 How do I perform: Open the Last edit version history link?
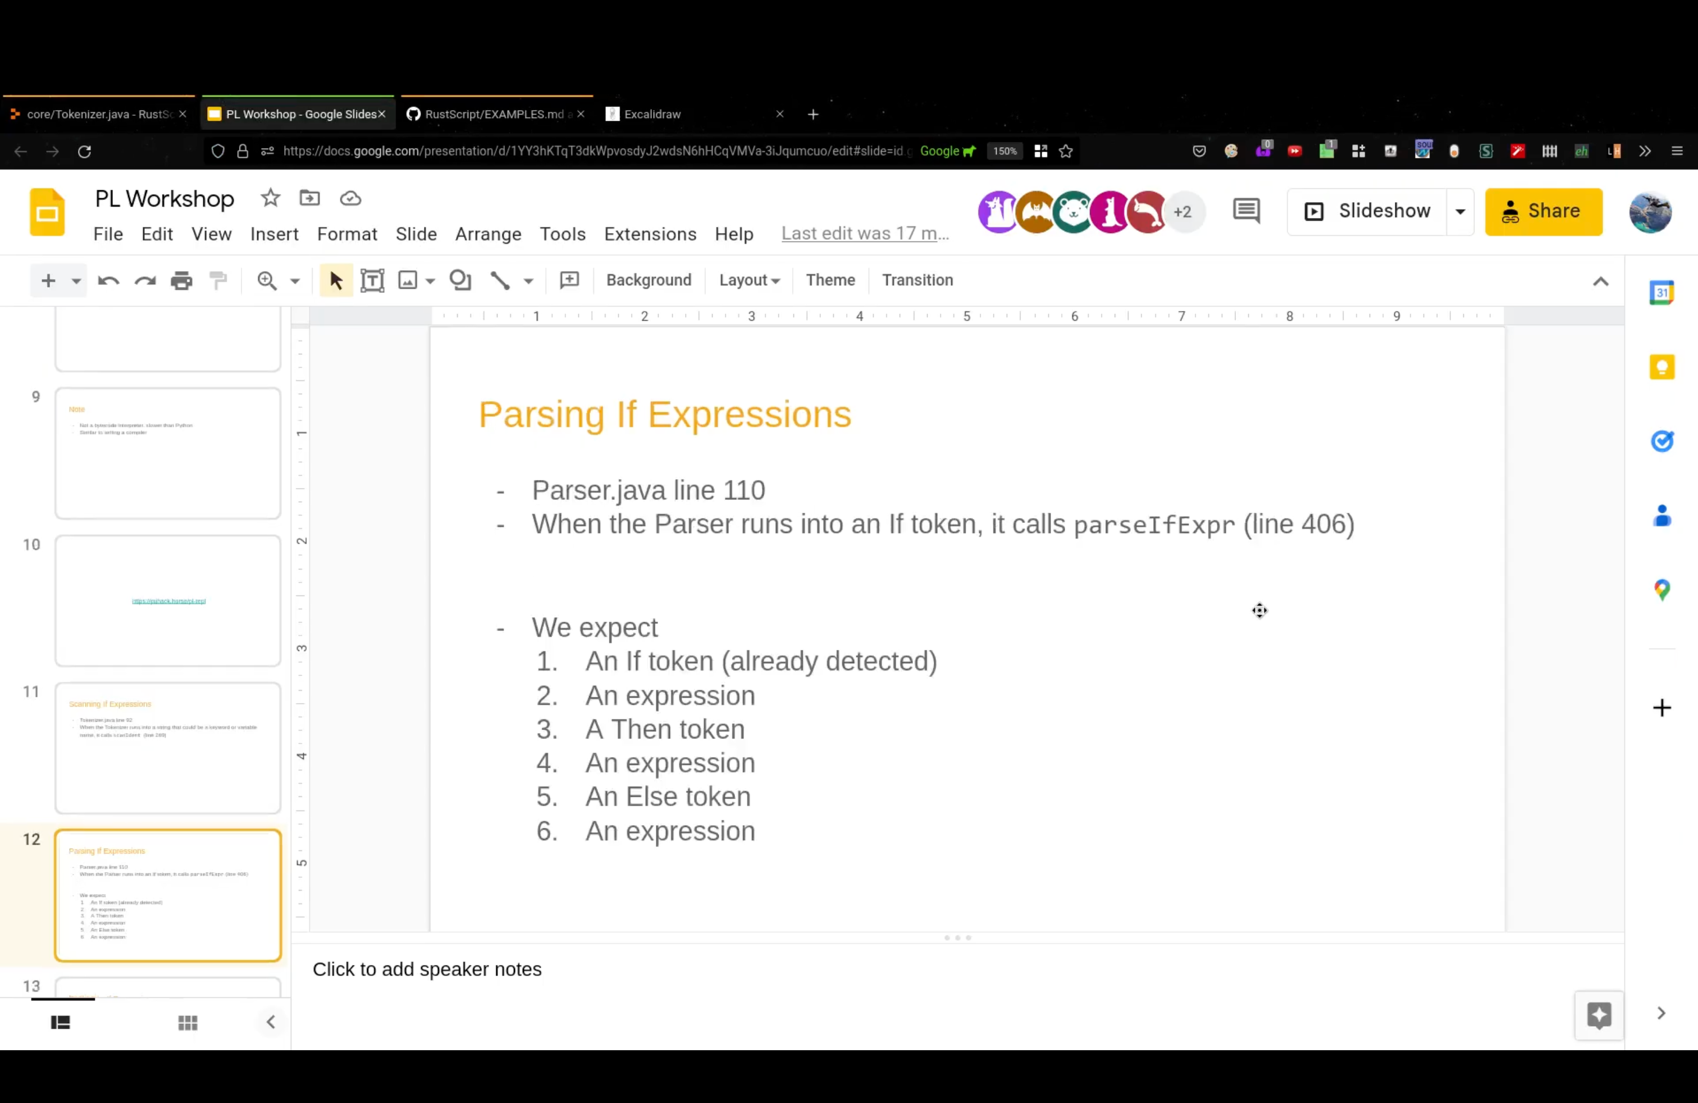point(865,233)
